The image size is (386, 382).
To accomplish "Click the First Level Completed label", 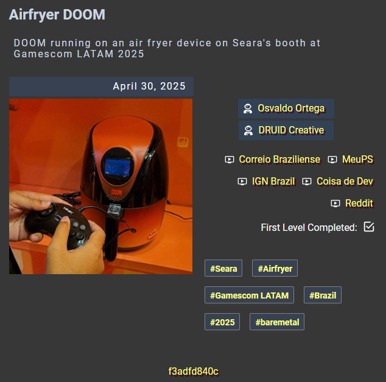I will tap(309, 227).
